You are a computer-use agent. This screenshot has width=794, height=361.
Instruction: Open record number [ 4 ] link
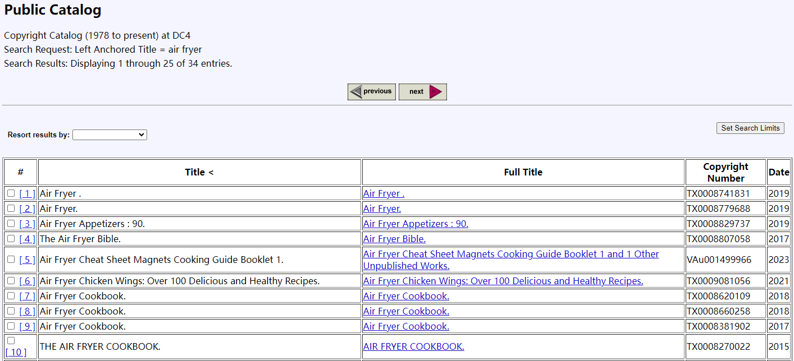pos(27,239)
